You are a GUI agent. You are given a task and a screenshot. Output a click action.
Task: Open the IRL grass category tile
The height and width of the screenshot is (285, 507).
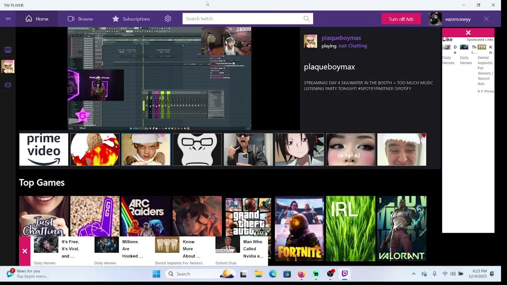[351, 228]
